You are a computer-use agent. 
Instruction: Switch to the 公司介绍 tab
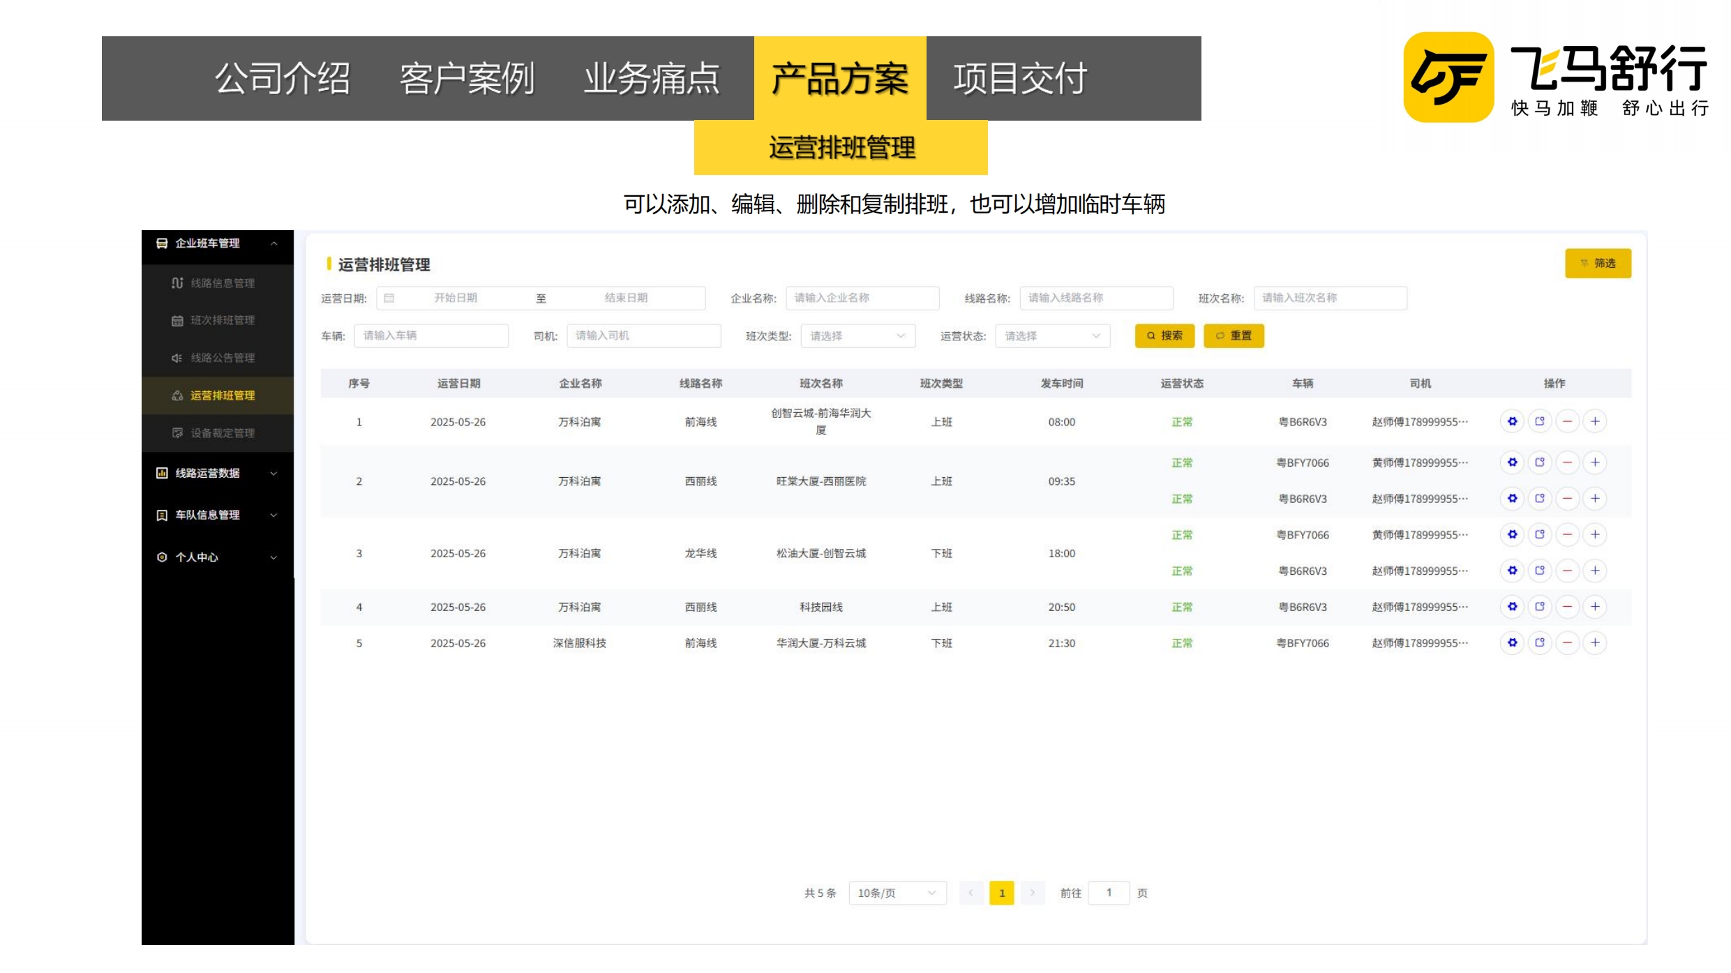pyautogui.click(x=283, y=78)
